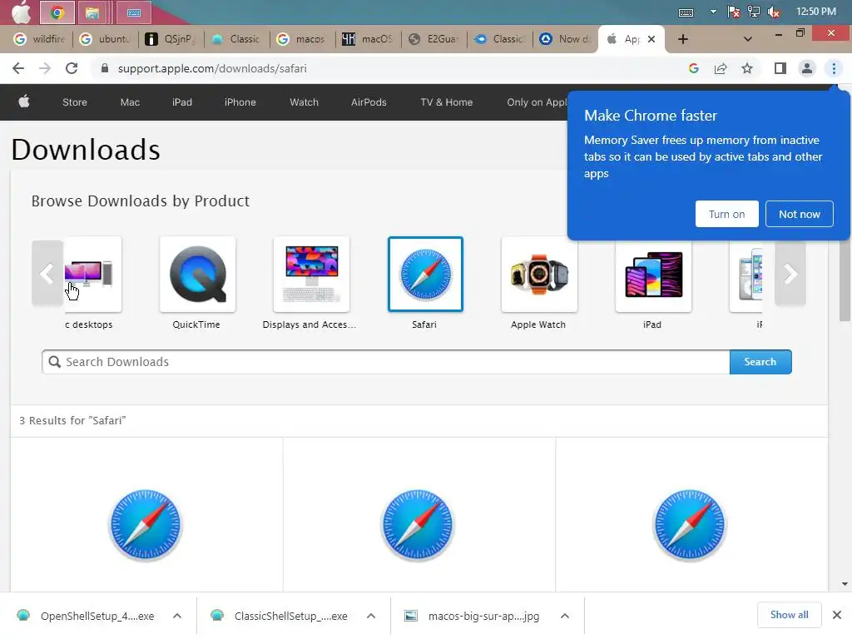
Task: Switch to the wildfire tab
Action: 40,39
